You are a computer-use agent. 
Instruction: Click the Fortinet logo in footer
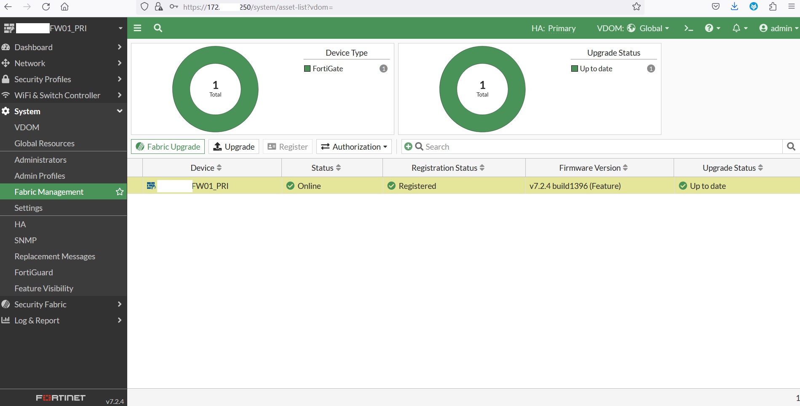click(61, 398)
